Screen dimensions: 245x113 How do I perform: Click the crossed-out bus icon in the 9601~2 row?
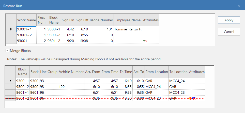click(194, 99)
